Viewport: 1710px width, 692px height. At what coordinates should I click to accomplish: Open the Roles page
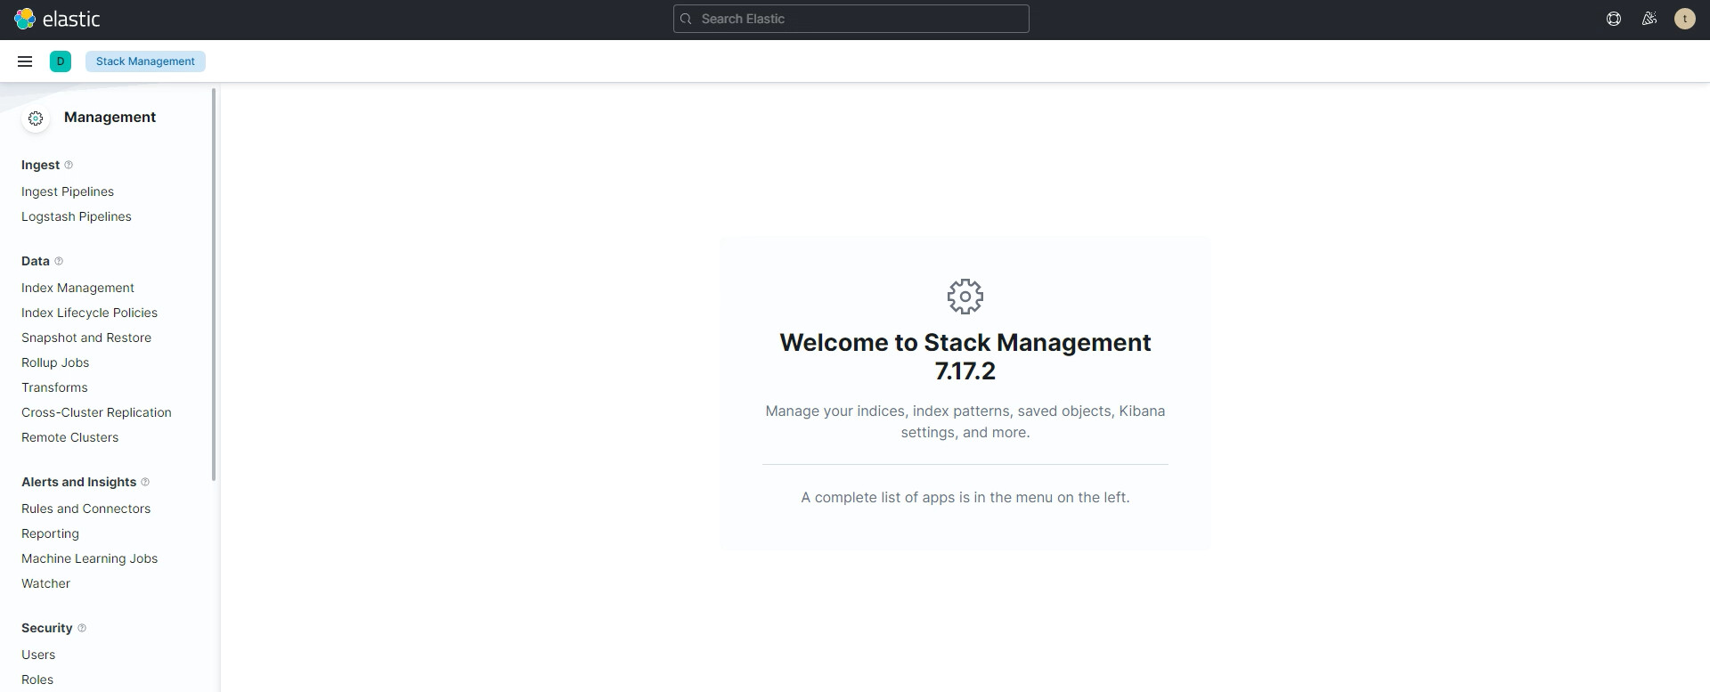pos(37,680)
